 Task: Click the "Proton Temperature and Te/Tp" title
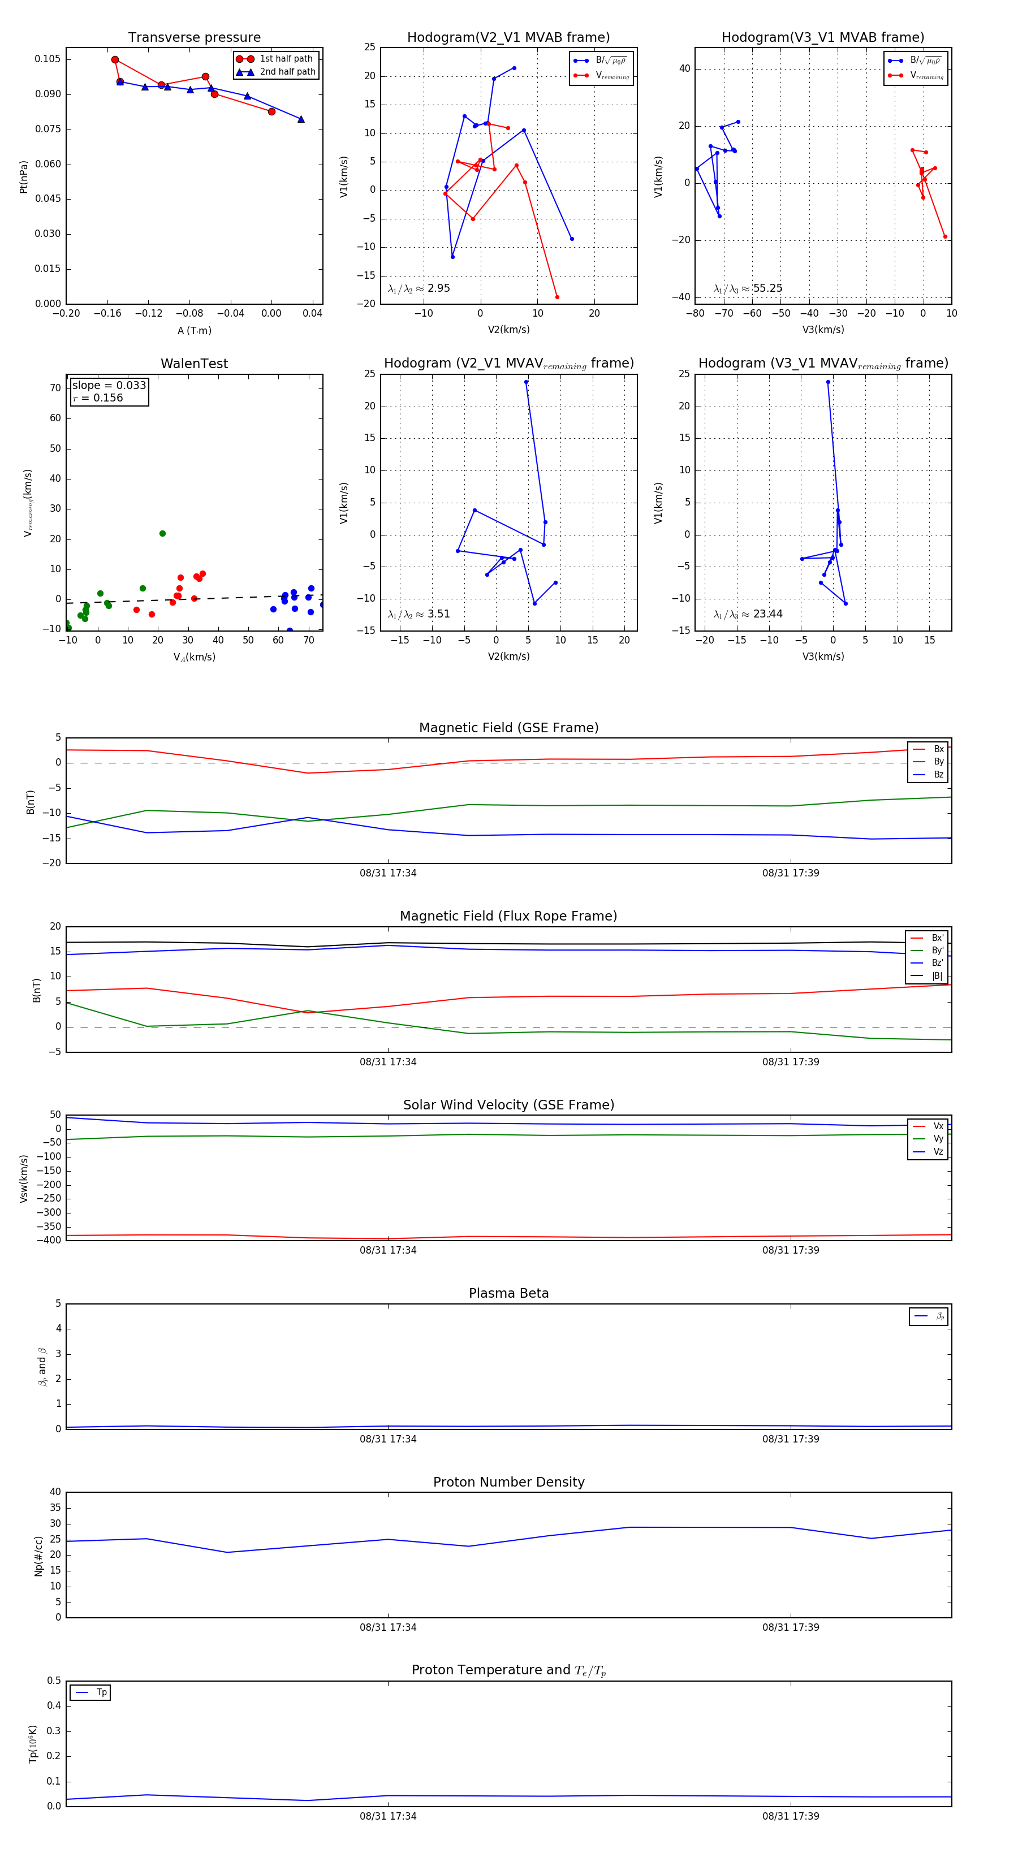point(508,1670)
